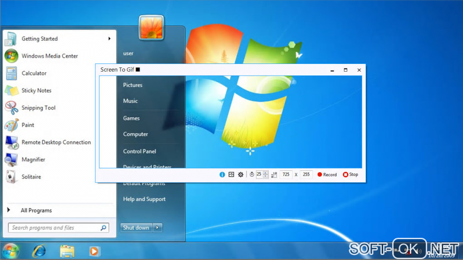Open Help and Support
Image resolution: width=463 pixels, height=260 pixels.
[x=144, y=199]
